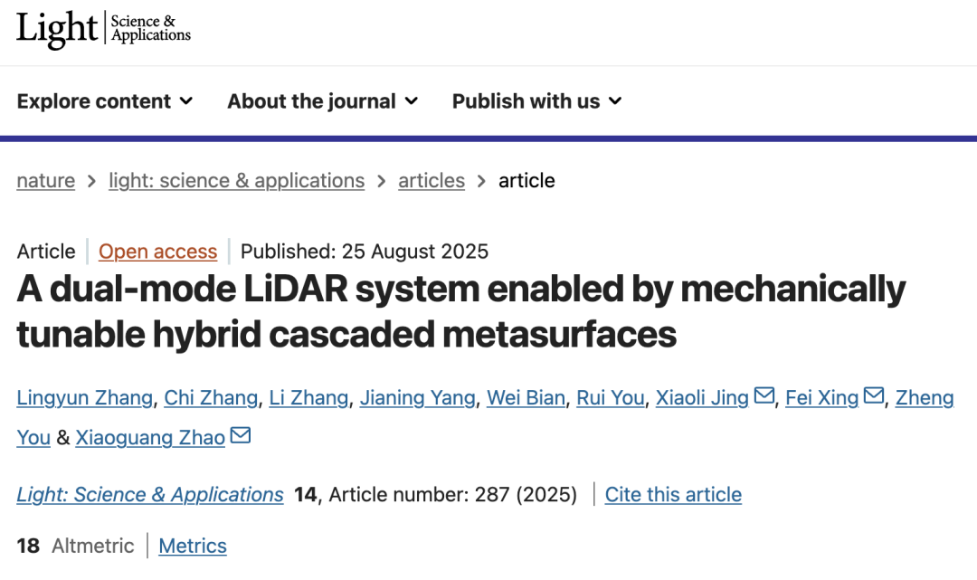The height and width of the screenshot is (580, 977).
Task: Click the email icon next to Fei Xing
Action: pos(874,395)
